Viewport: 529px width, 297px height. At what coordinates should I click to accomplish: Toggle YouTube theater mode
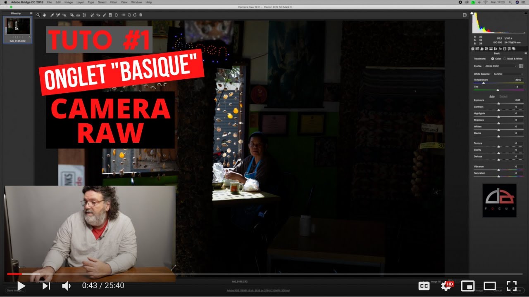point(490,285)
